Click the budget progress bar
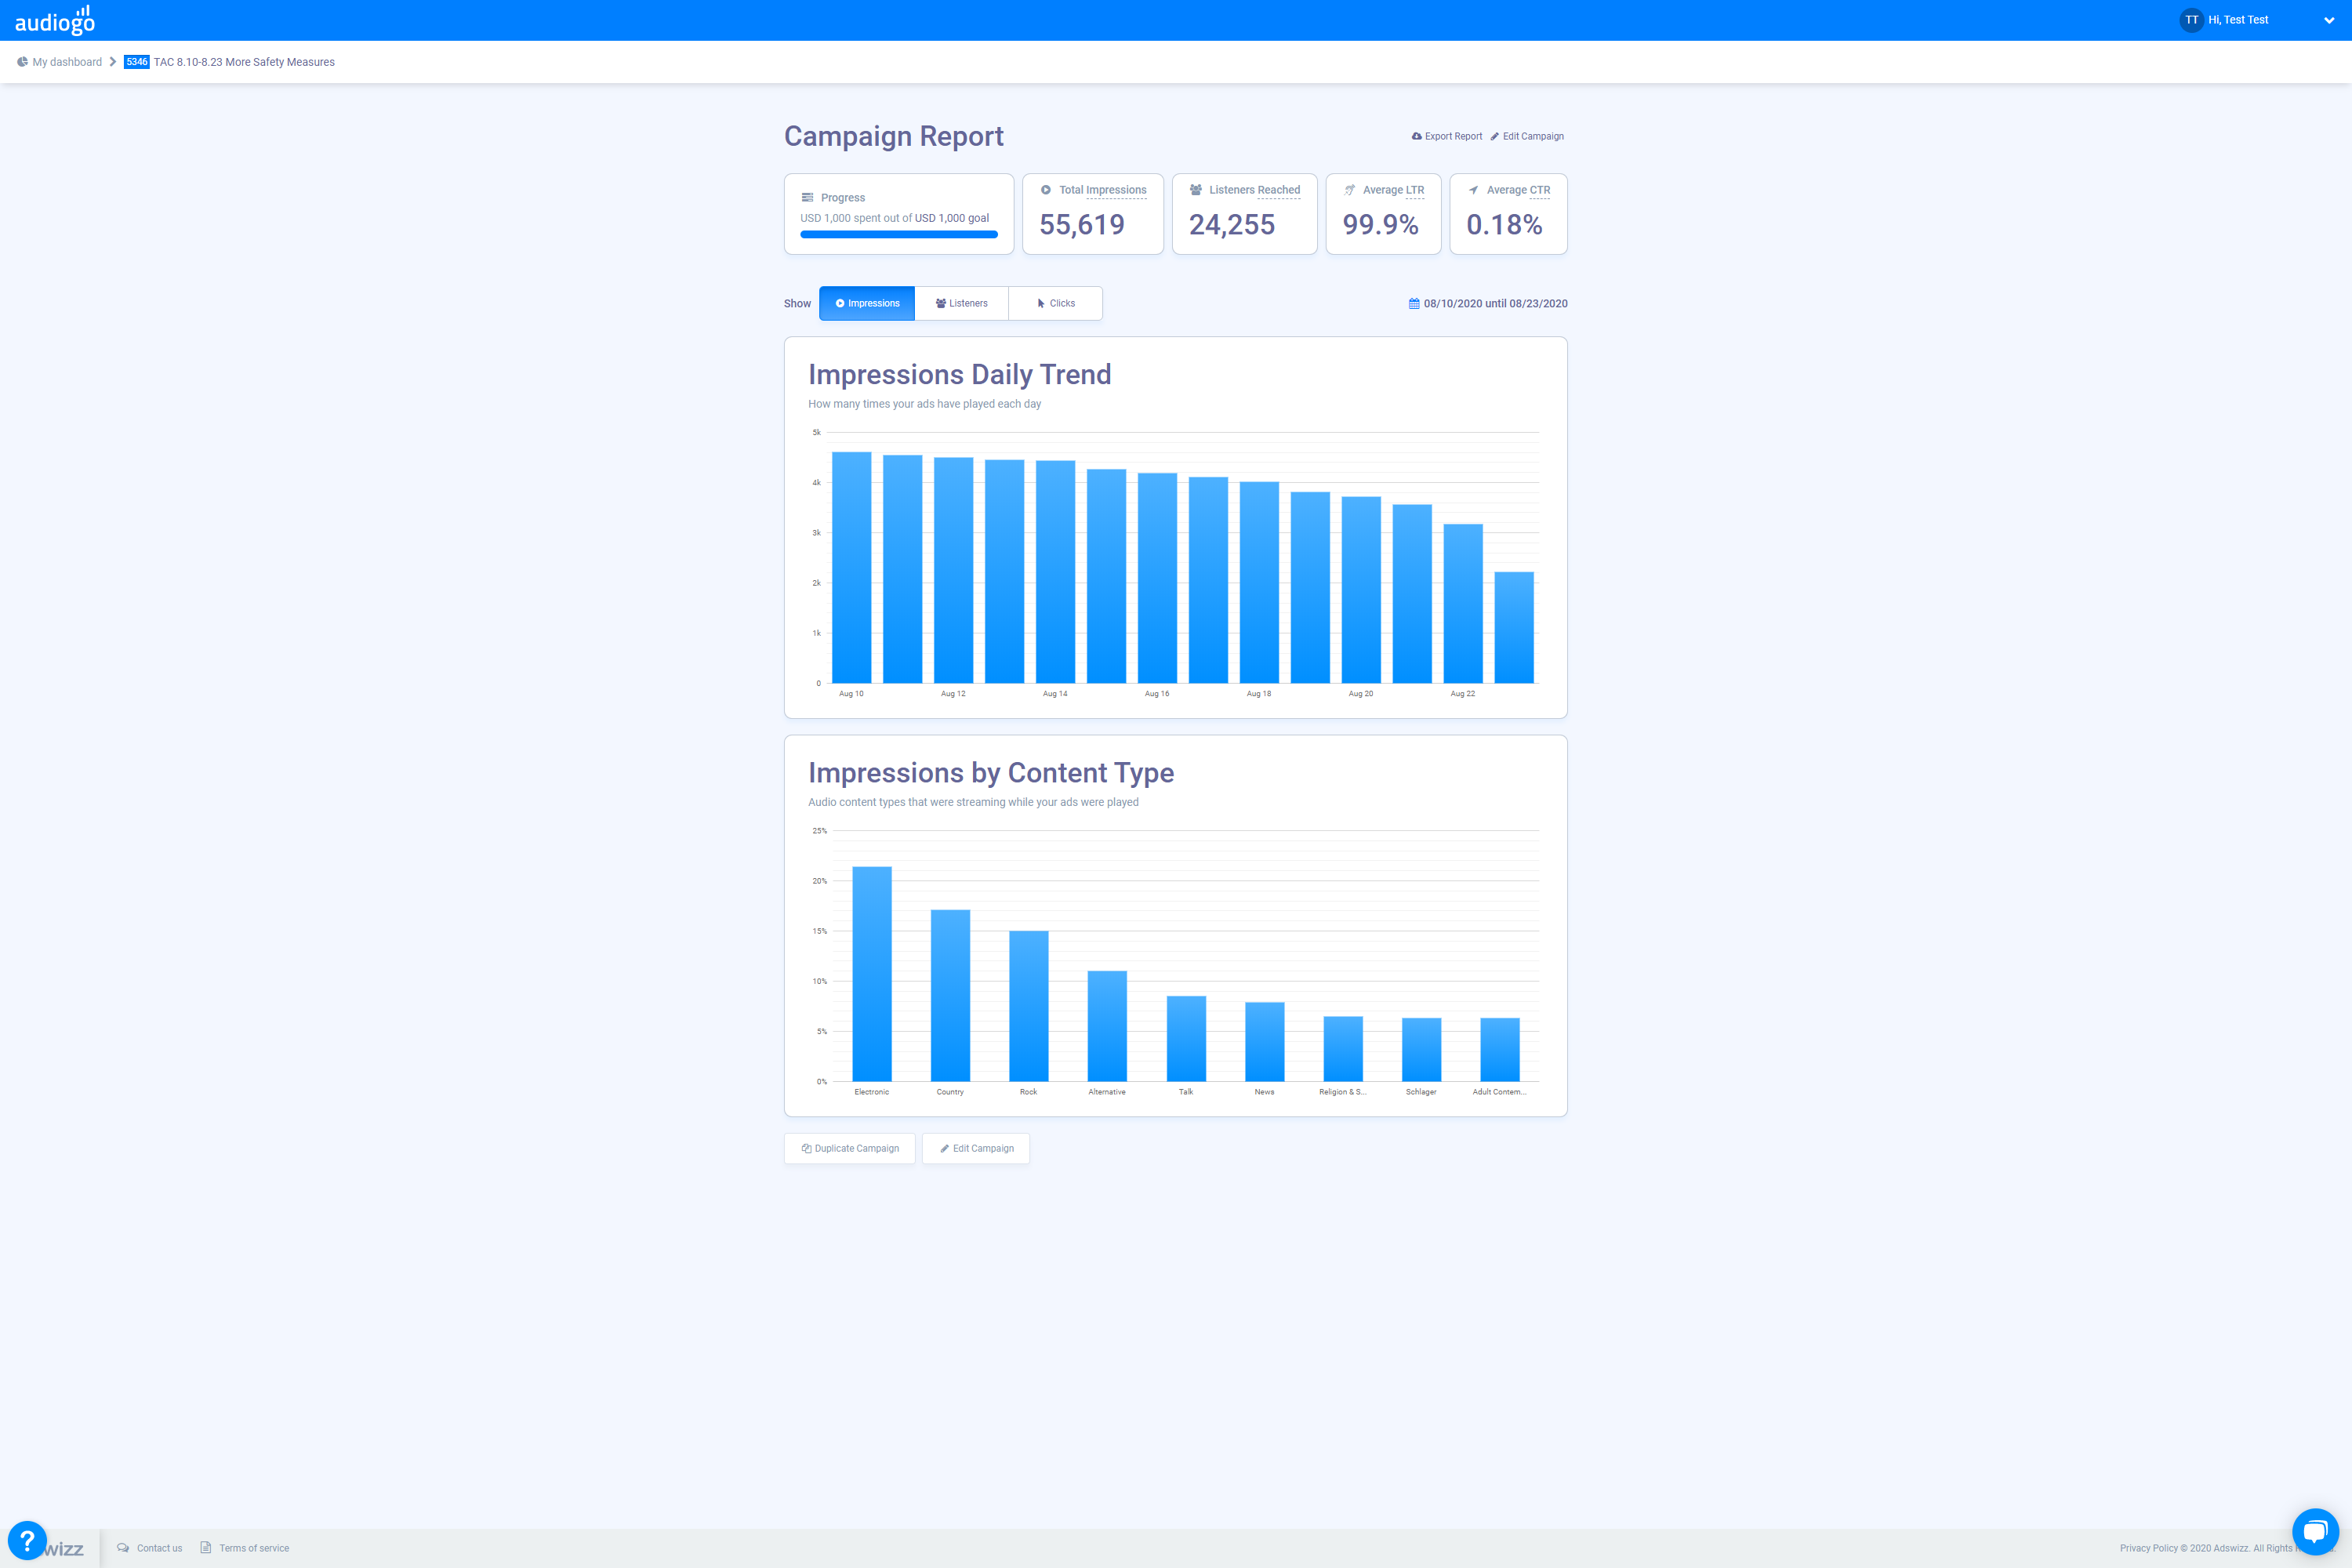This screenshot has height=1568, width=2352. (x=898, y=235)
